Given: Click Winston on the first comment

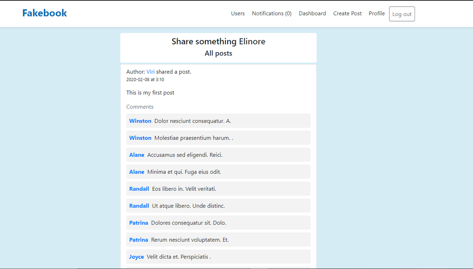Looking at the screenshot, I should [x=140, y=121].
